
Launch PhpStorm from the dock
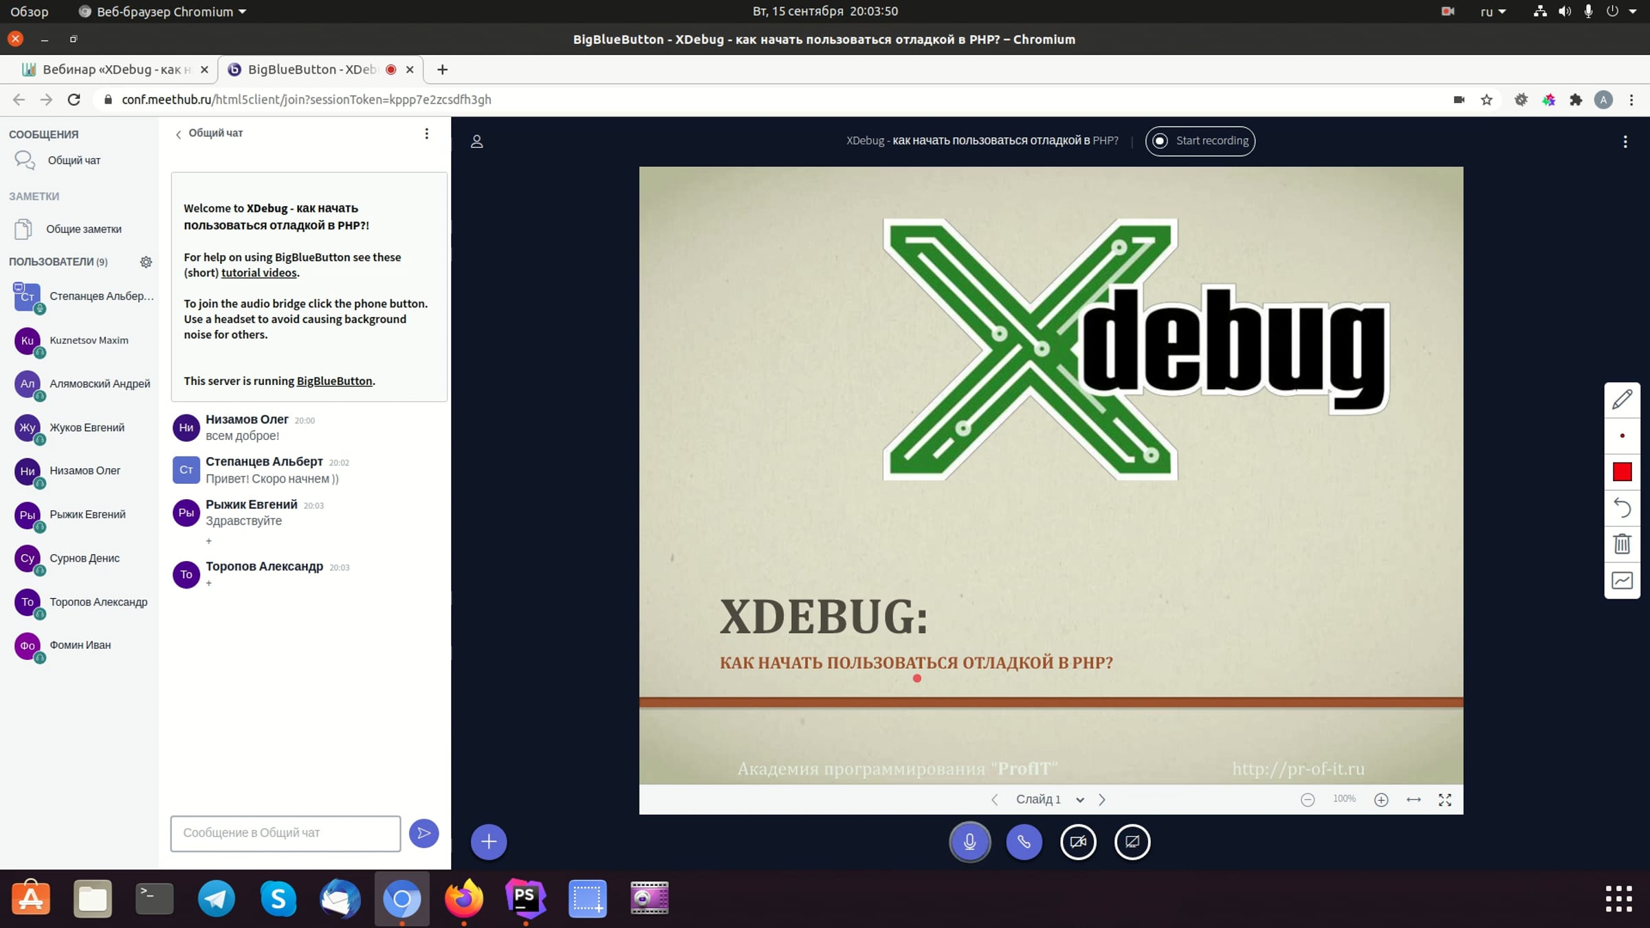tap(525, 898)
